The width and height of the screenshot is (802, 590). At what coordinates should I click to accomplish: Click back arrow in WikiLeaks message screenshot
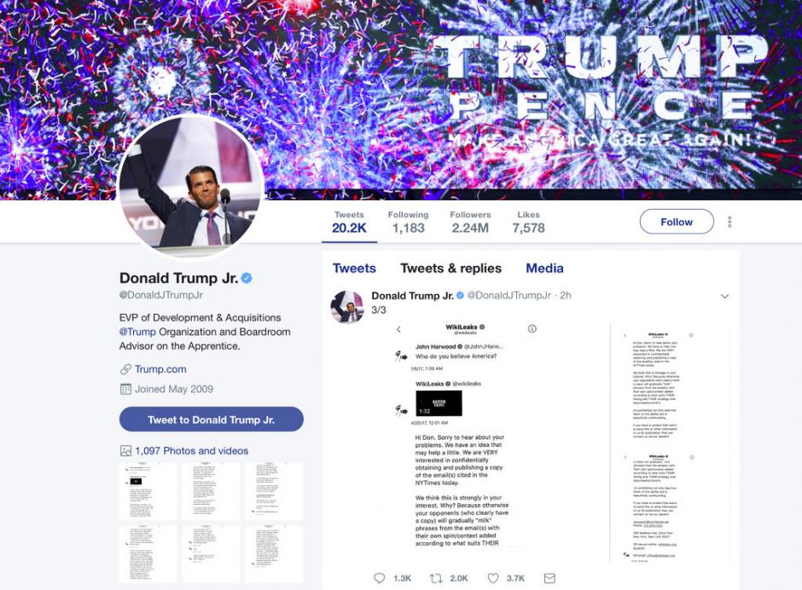pos(399,329)
